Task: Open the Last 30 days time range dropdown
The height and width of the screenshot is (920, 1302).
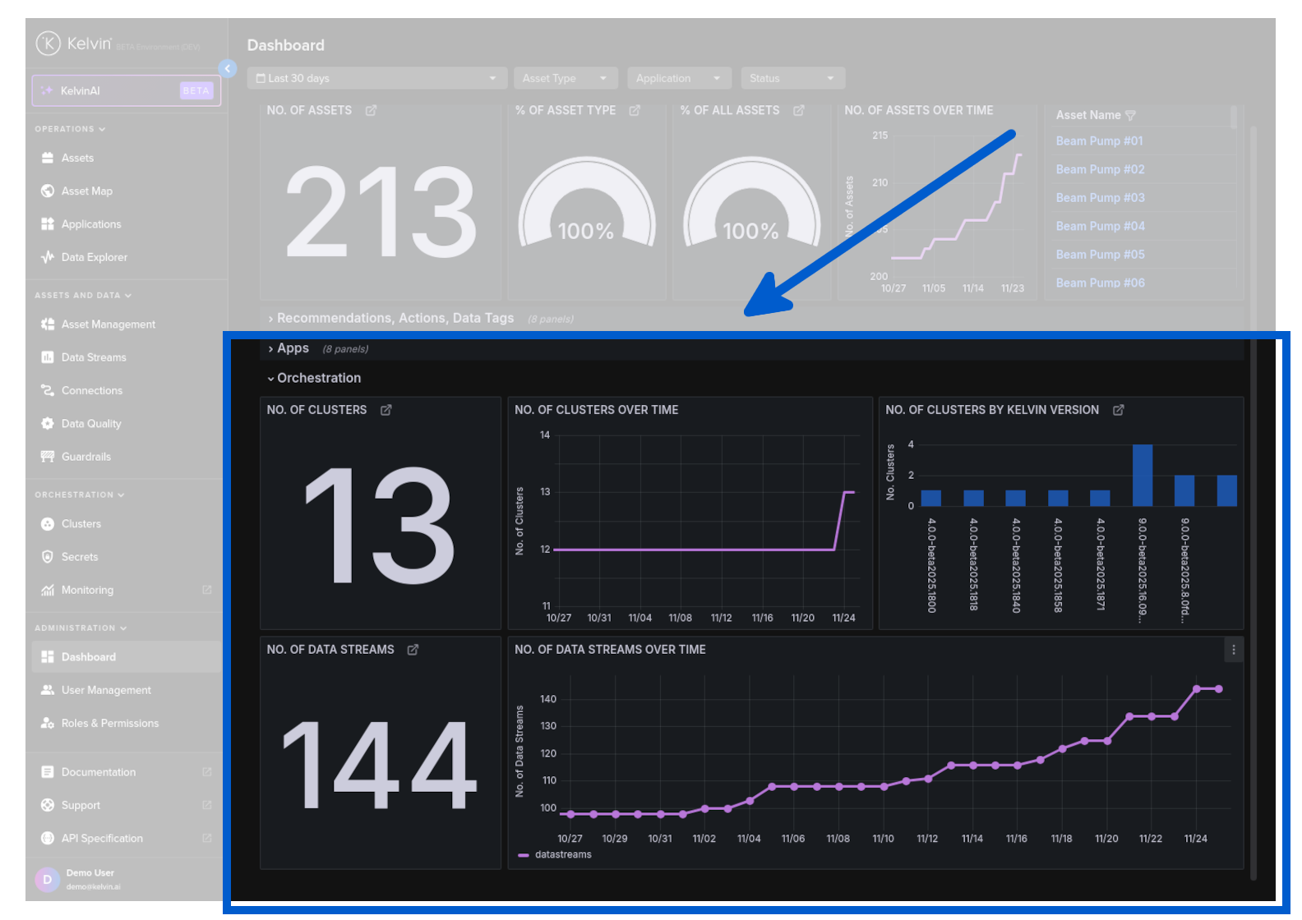Action: (376, 79)
